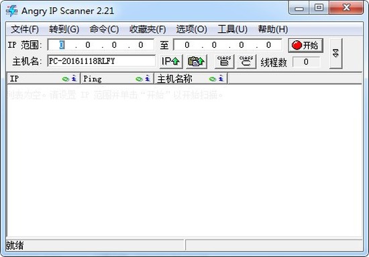Click the green eye icon in IP column
Image resolution: width=369 pixels, height=257 pixels.
pos(66,79)
